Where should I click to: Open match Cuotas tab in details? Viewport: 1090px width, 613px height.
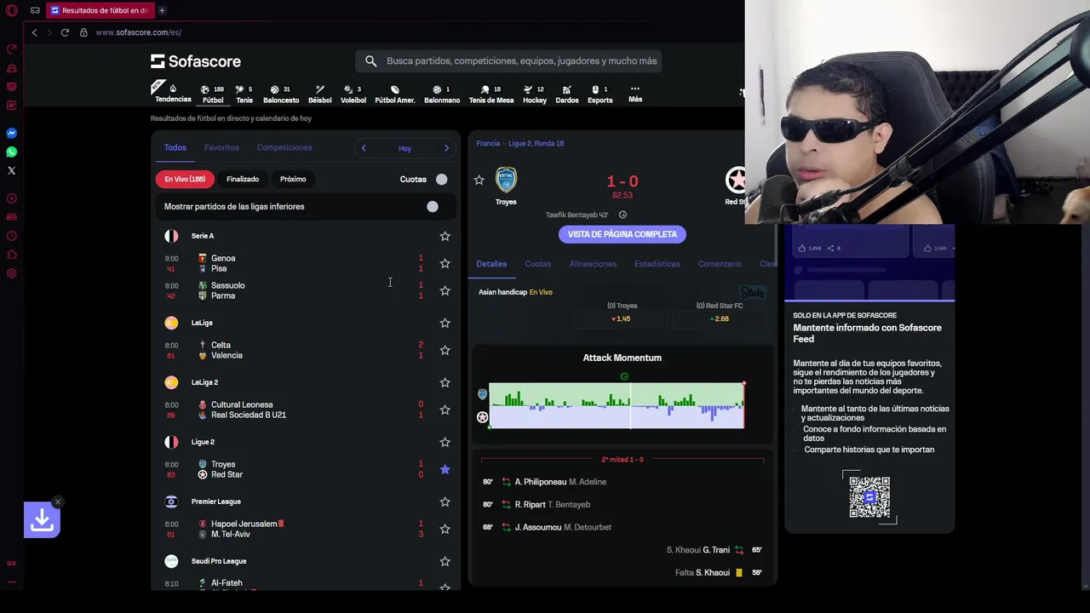(537, 264)
